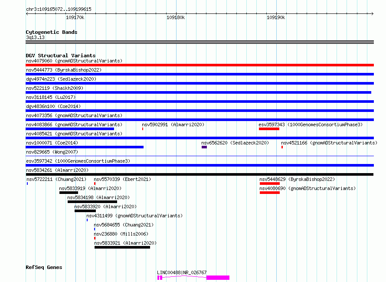386x282 pixels.
Task: Select the black nsv5834198 variant bar
Action: pos(92,202)
